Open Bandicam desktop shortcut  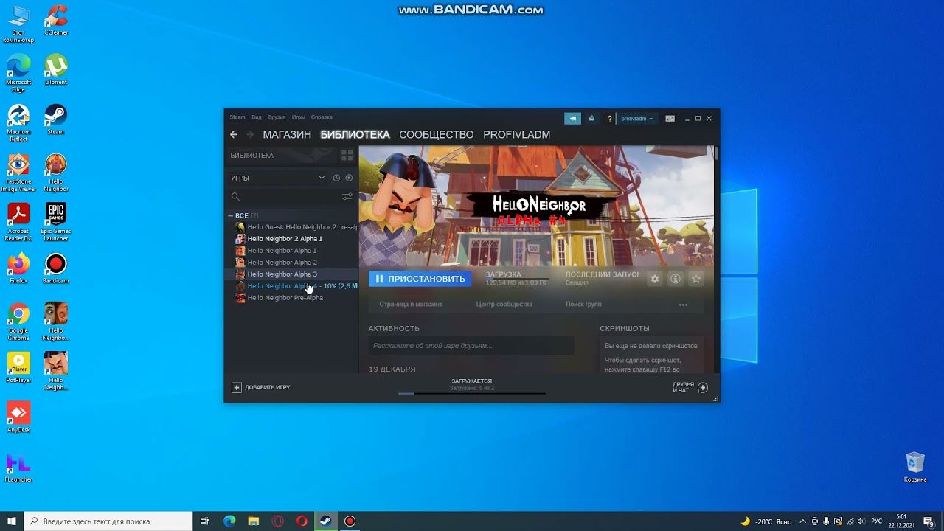[56, 268]
